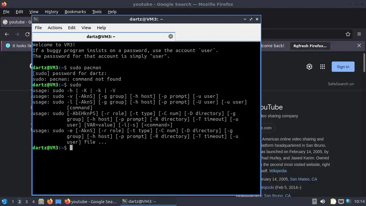Open the LXQt start menu icon

[x=4, y=201]
